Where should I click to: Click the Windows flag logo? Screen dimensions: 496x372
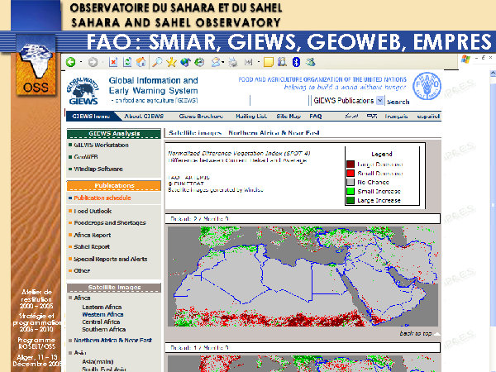click(465, 60)
